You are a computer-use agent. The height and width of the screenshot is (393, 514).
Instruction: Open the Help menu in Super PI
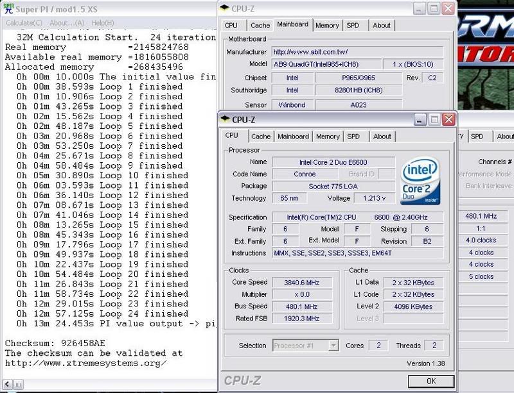coord(103,23)
